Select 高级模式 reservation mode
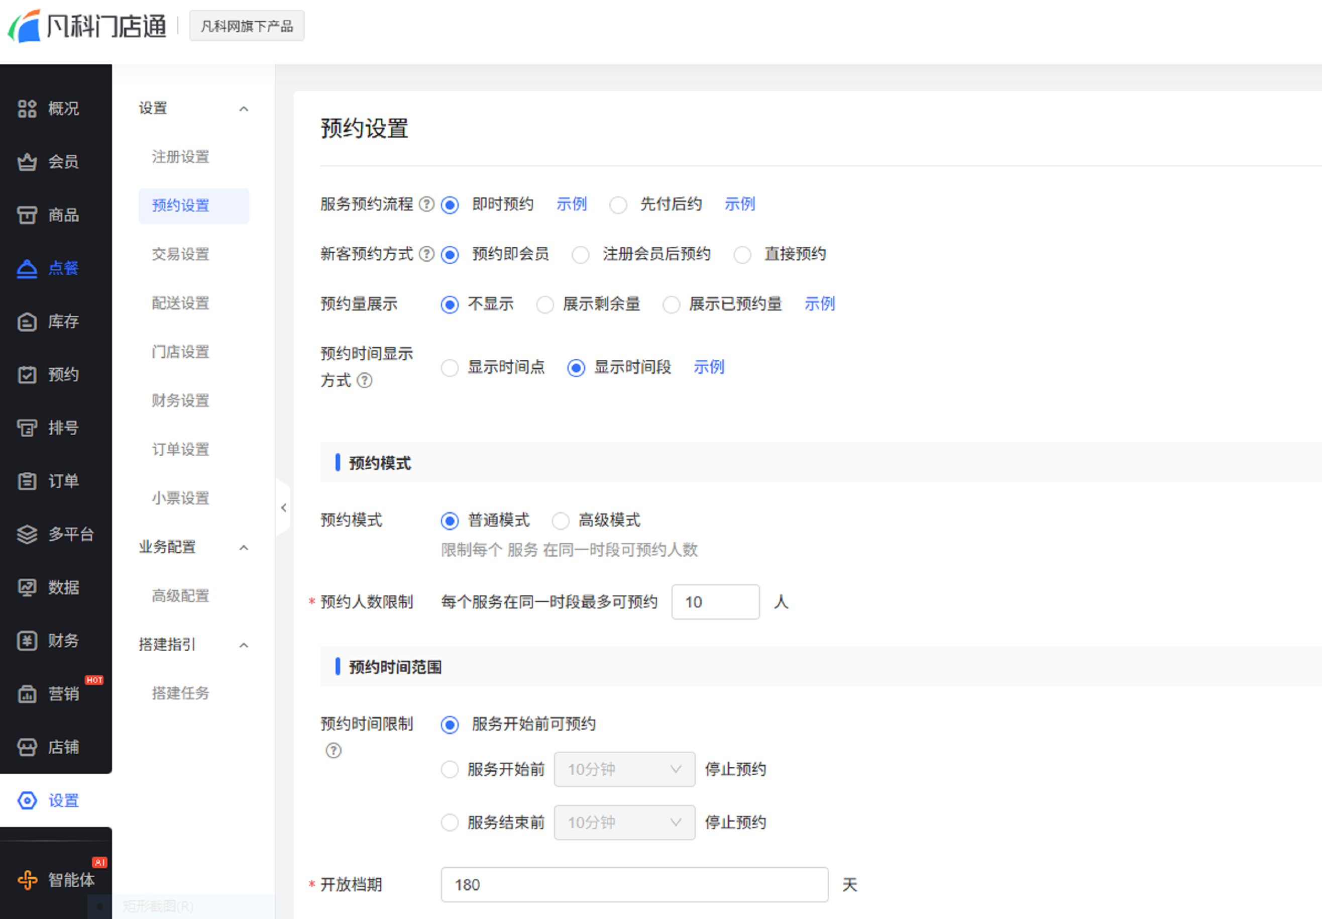 [560, 521]
